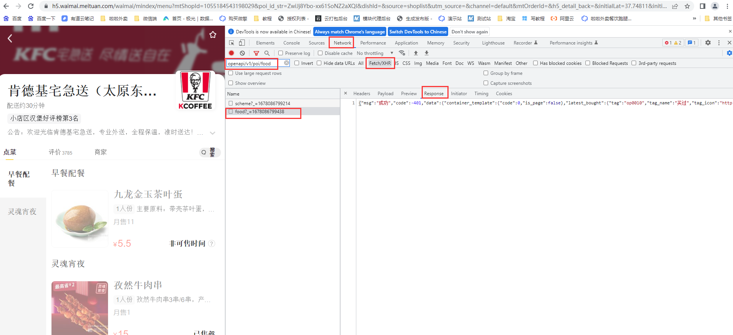Toggle the Invert filter checkbox
Screen dimensions: 733x335
click(297, 63)
